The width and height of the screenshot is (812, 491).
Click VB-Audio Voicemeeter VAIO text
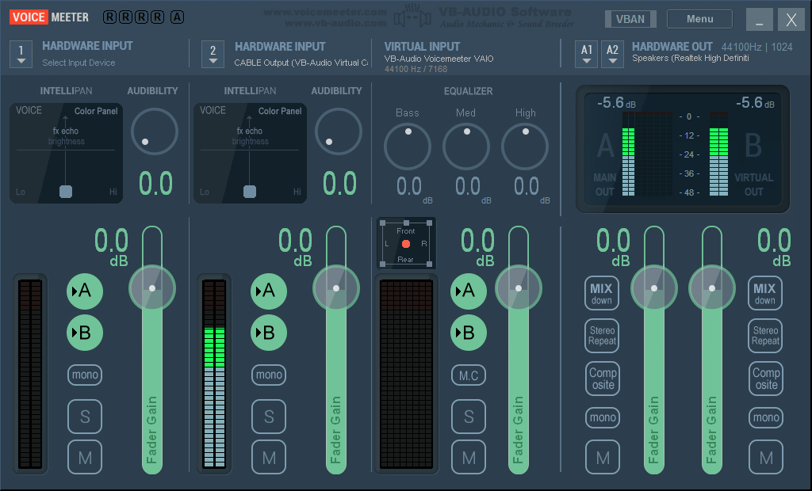coord(439,59)
